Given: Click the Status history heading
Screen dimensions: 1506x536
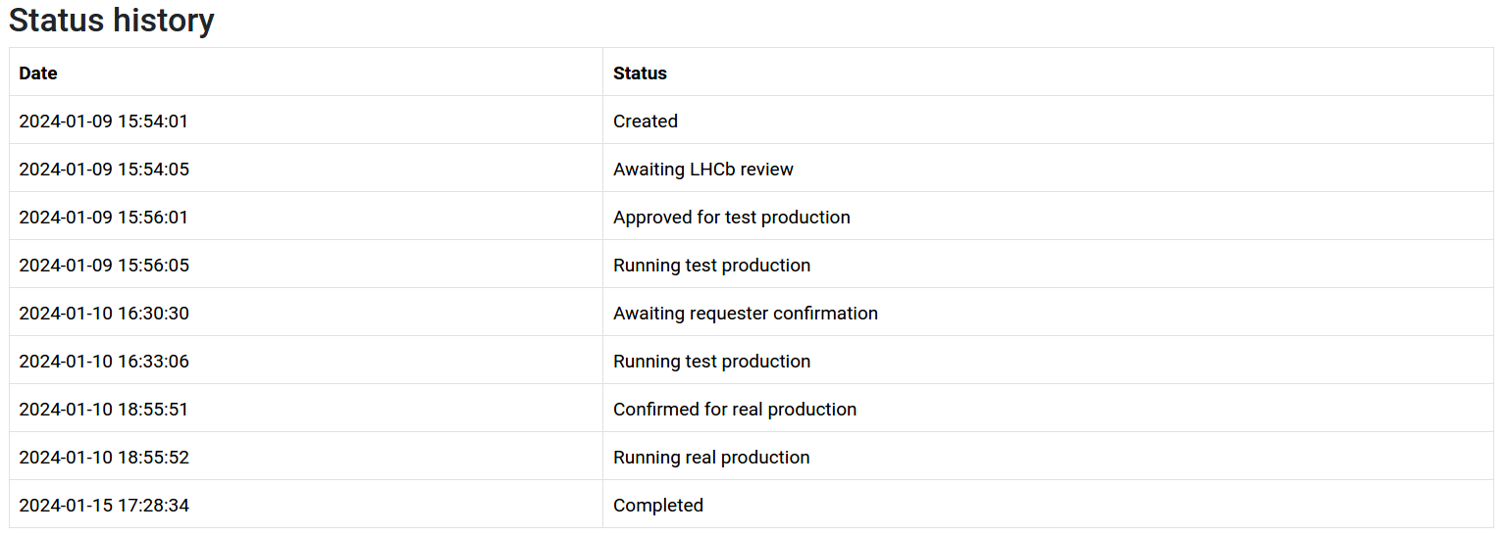Looking at the screenshot, I should (x=111, y=21).
